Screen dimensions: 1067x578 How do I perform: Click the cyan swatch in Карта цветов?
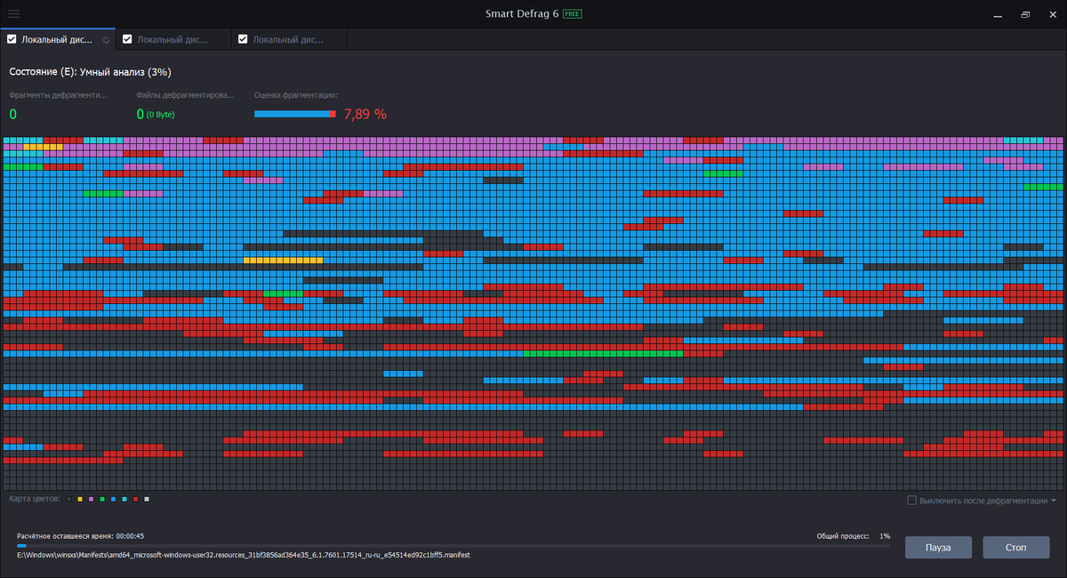pyautogui.click(x=124, y=500)
